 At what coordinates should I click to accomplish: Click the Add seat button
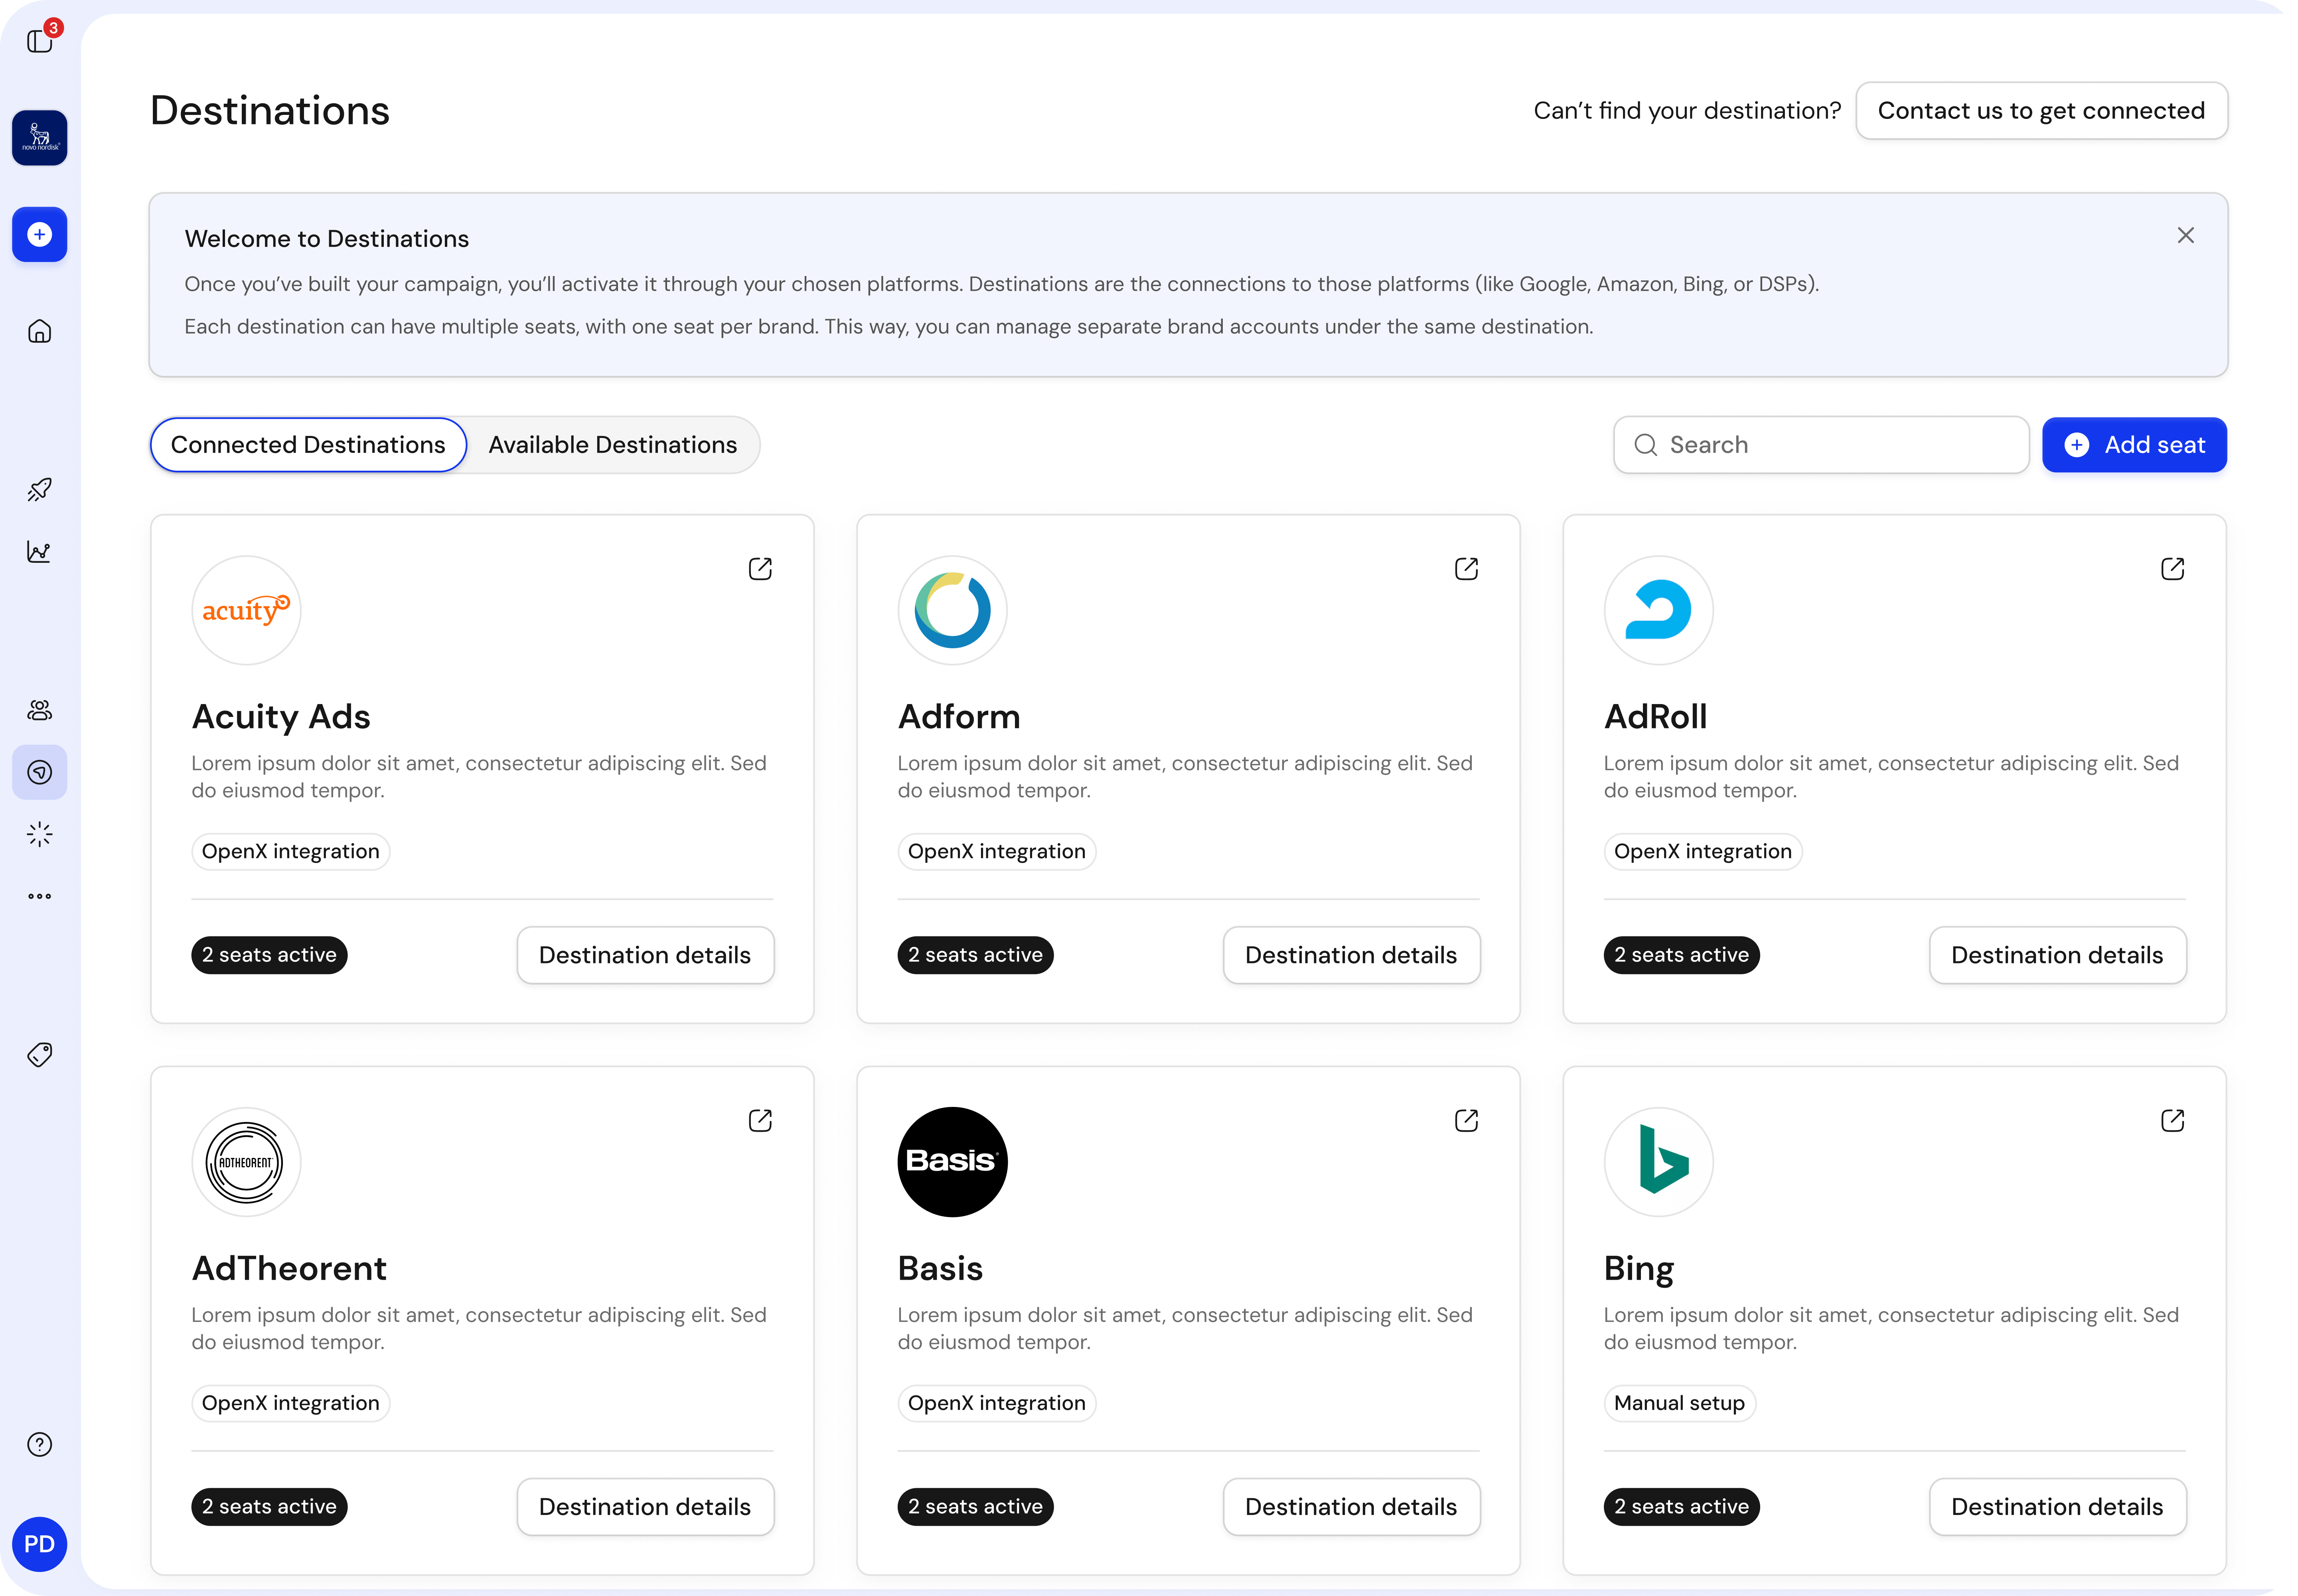click(2134, 445)
